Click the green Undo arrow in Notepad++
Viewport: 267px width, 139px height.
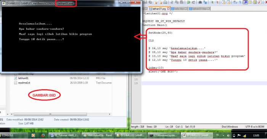pyautogui.click(x=188, y=2)
